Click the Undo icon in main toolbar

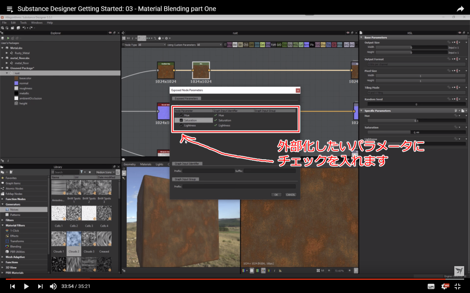point(24,28)
